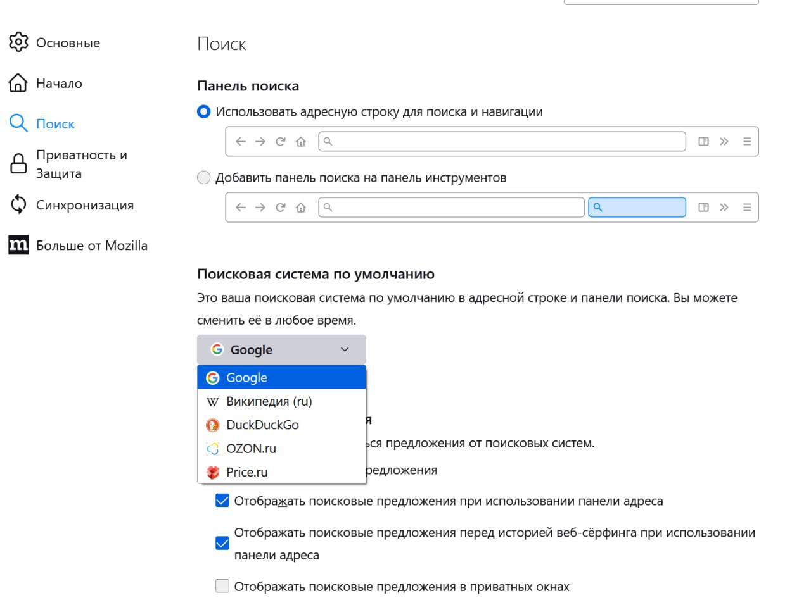This screenshot has height=605, width=811.
Task: Open the default search engine dropdown
Action: click(x=281, y=349)
